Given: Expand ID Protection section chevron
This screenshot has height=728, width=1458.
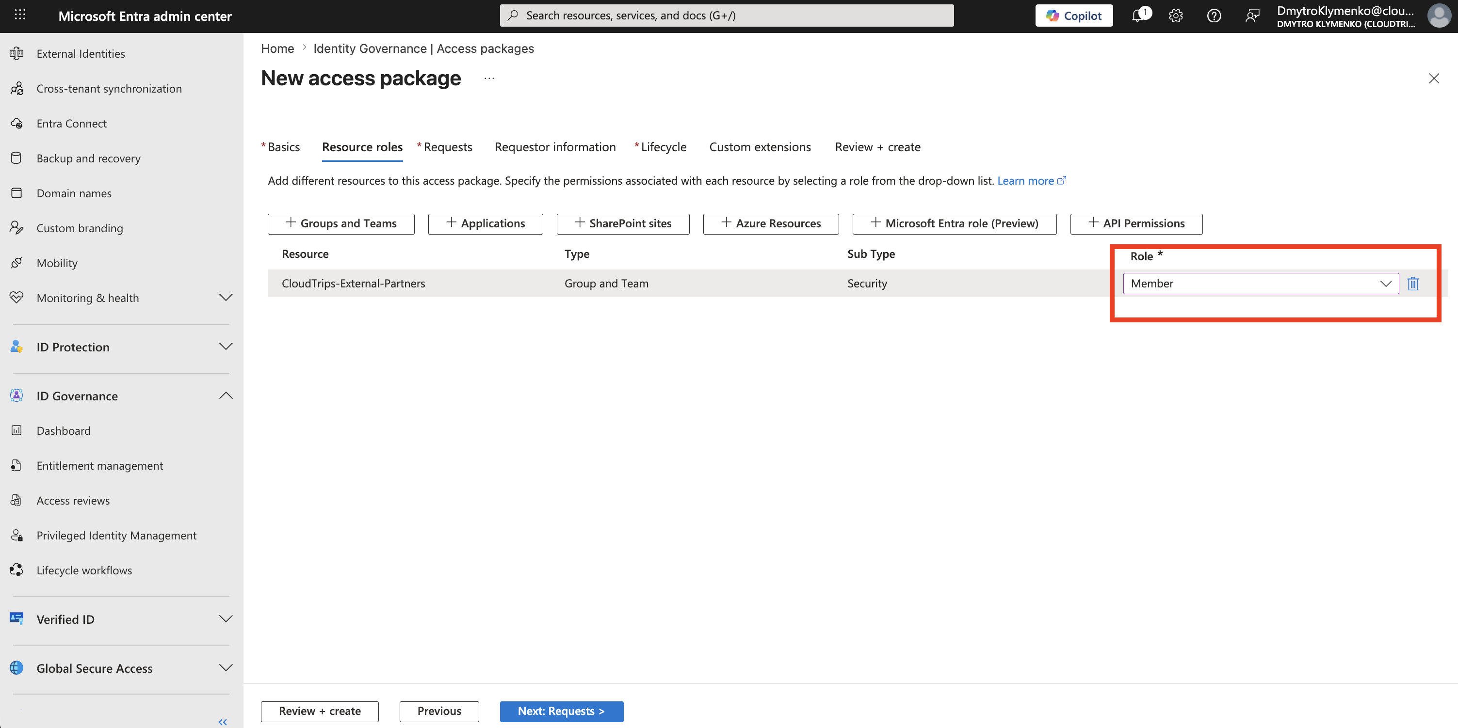Looking at the screenshot, I should (226, 347).
